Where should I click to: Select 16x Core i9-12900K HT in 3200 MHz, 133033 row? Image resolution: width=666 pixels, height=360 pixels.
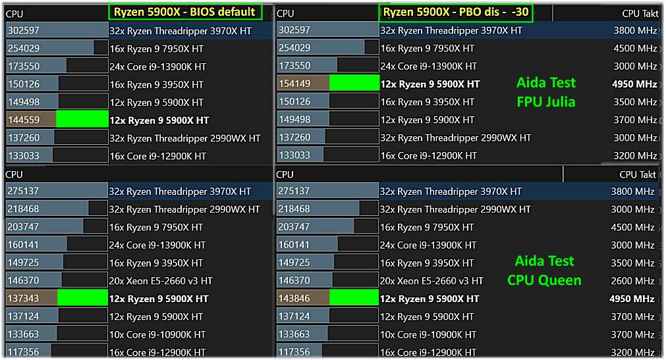click(429, 156)
